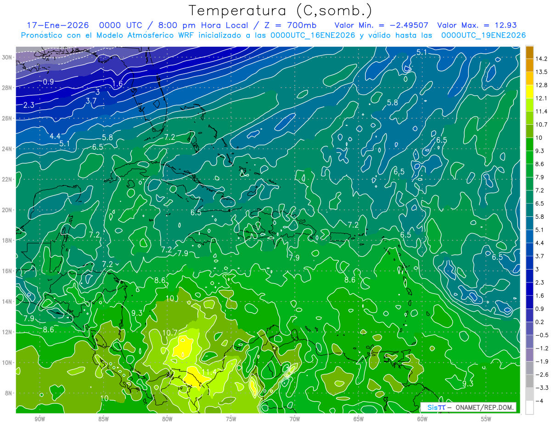The width and height of the screenshot is (551, 425).
Task: Click the purple colorbar swatch between -1.9 and -1.2
Action: click(x=529, y=354)
